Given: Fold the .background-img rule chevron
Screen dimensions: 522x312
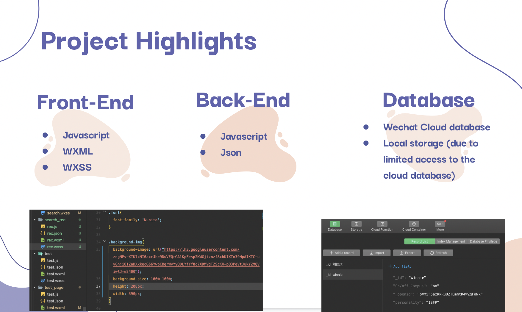Looking at the screenshot, I should pyautogui.click(x=104, y=241).
